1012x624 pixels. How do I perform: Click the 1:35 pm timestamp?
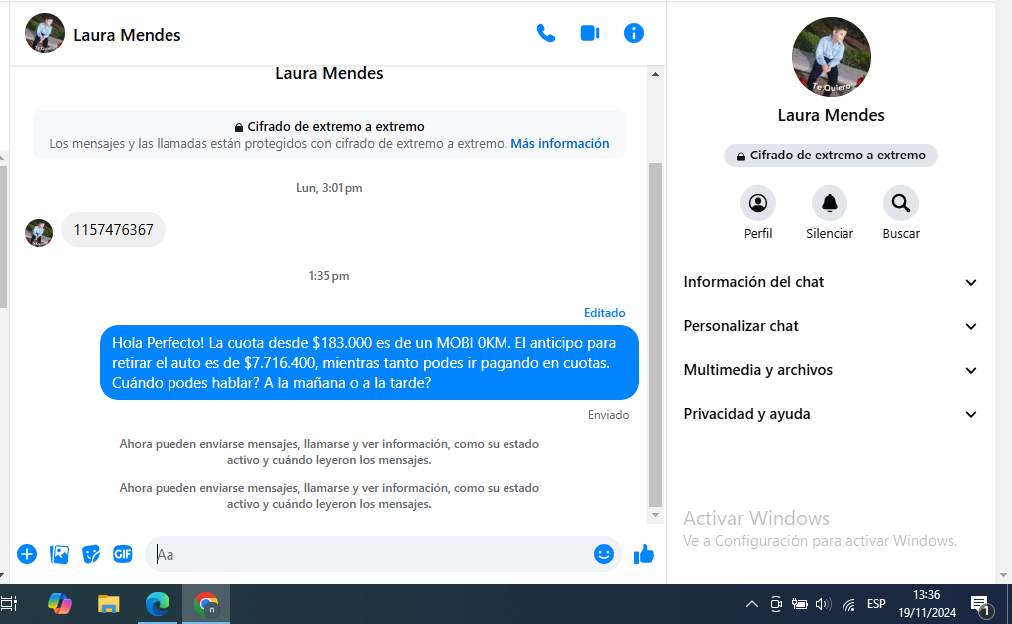pyautogui.click(x=329, y=276)
